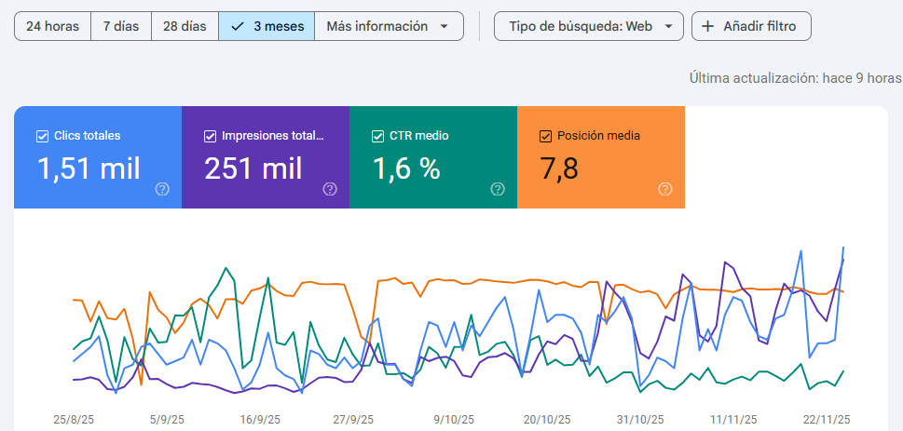The width and height of the screenshot is (903, 431).
Task: Click help icon on Posición media card
Action: 665,189
